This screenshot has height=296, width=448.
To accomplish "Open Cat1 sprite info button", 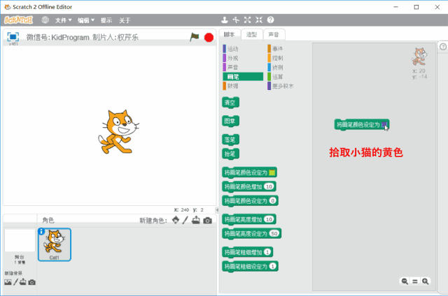I will [41, 232].
